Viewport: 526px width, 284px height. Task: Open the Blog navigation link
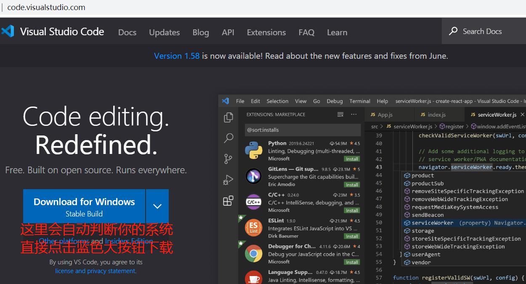point(201,32)
